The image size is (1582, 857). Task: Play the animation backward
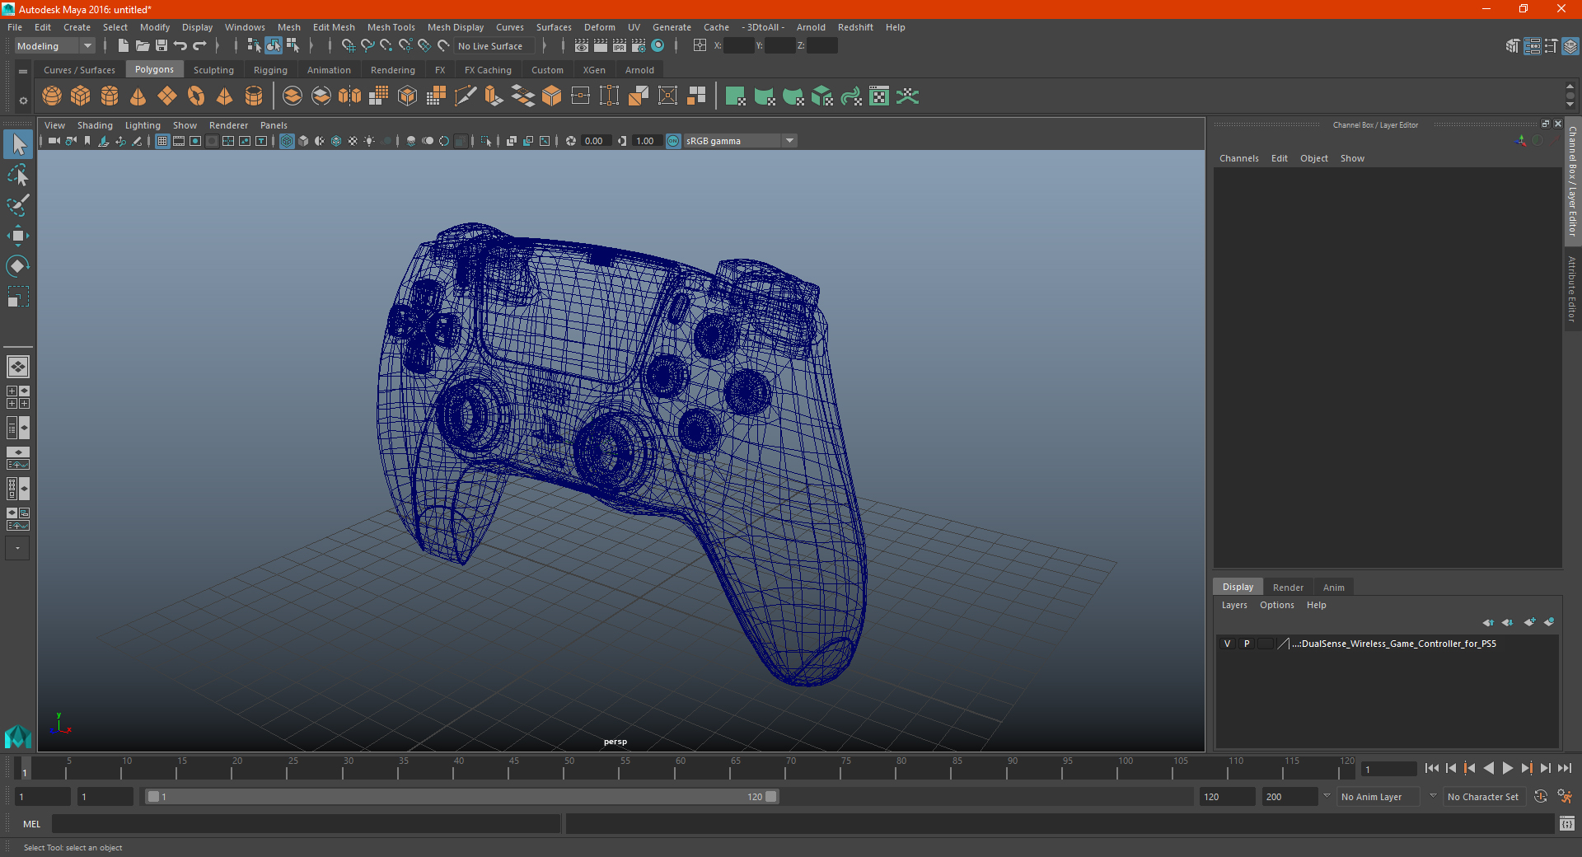(x=1488, y=768)
